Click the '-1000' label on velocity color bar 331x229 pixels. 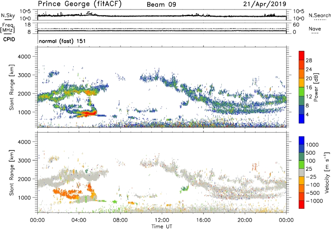point(314,201)
